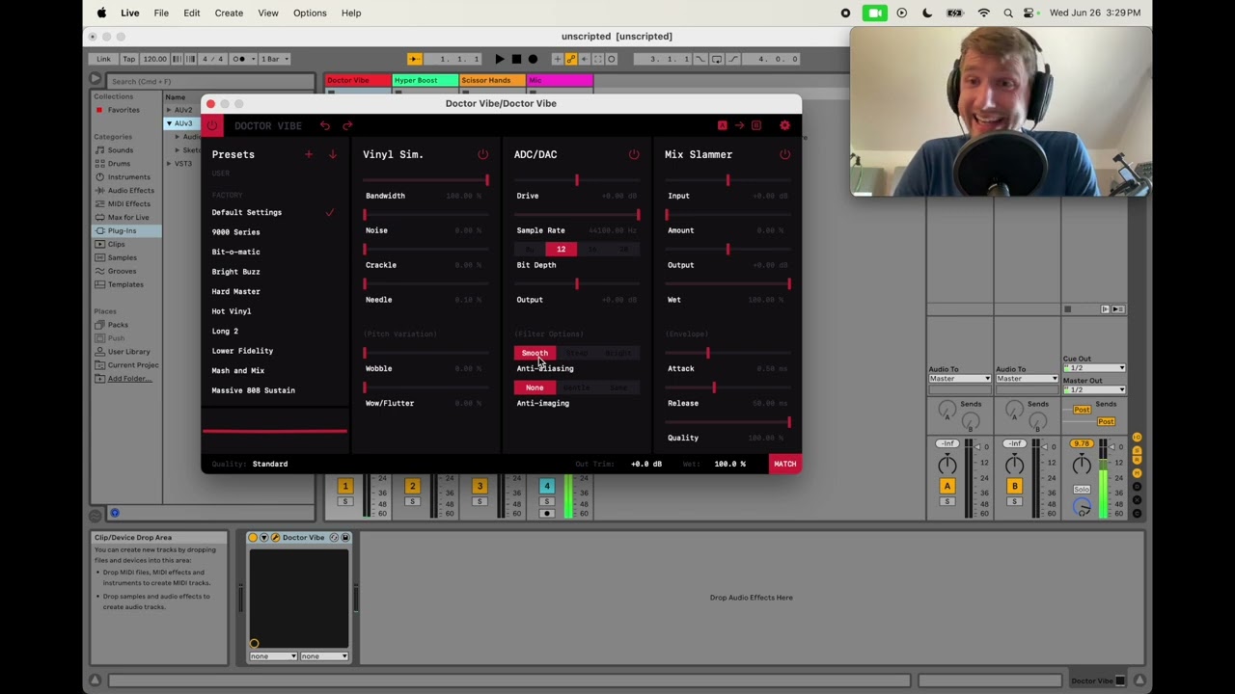
Task: Open the device's right none dropdown
Action: coord(323,656)
